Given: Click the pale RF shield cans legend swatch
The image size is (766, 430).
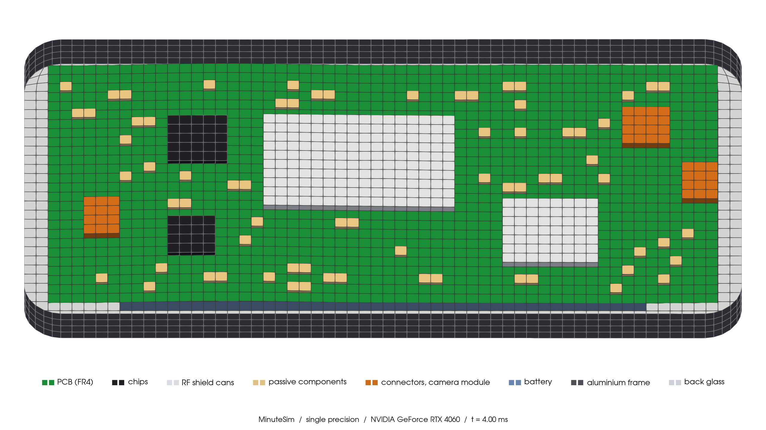Looking at the screenshot, I should (x=173, y=383).
